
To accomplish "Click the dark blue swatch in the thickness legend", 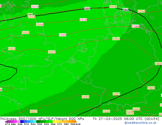I will [x=22, y=121].
